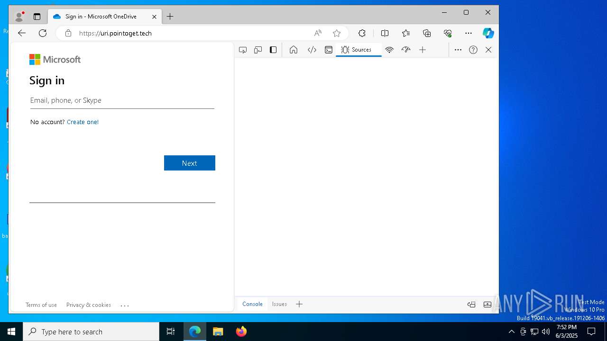Viewport: 607px width, 341px height.
Task: Open the taskbar clock showing 7:52 PM
Action: [567, 332]
